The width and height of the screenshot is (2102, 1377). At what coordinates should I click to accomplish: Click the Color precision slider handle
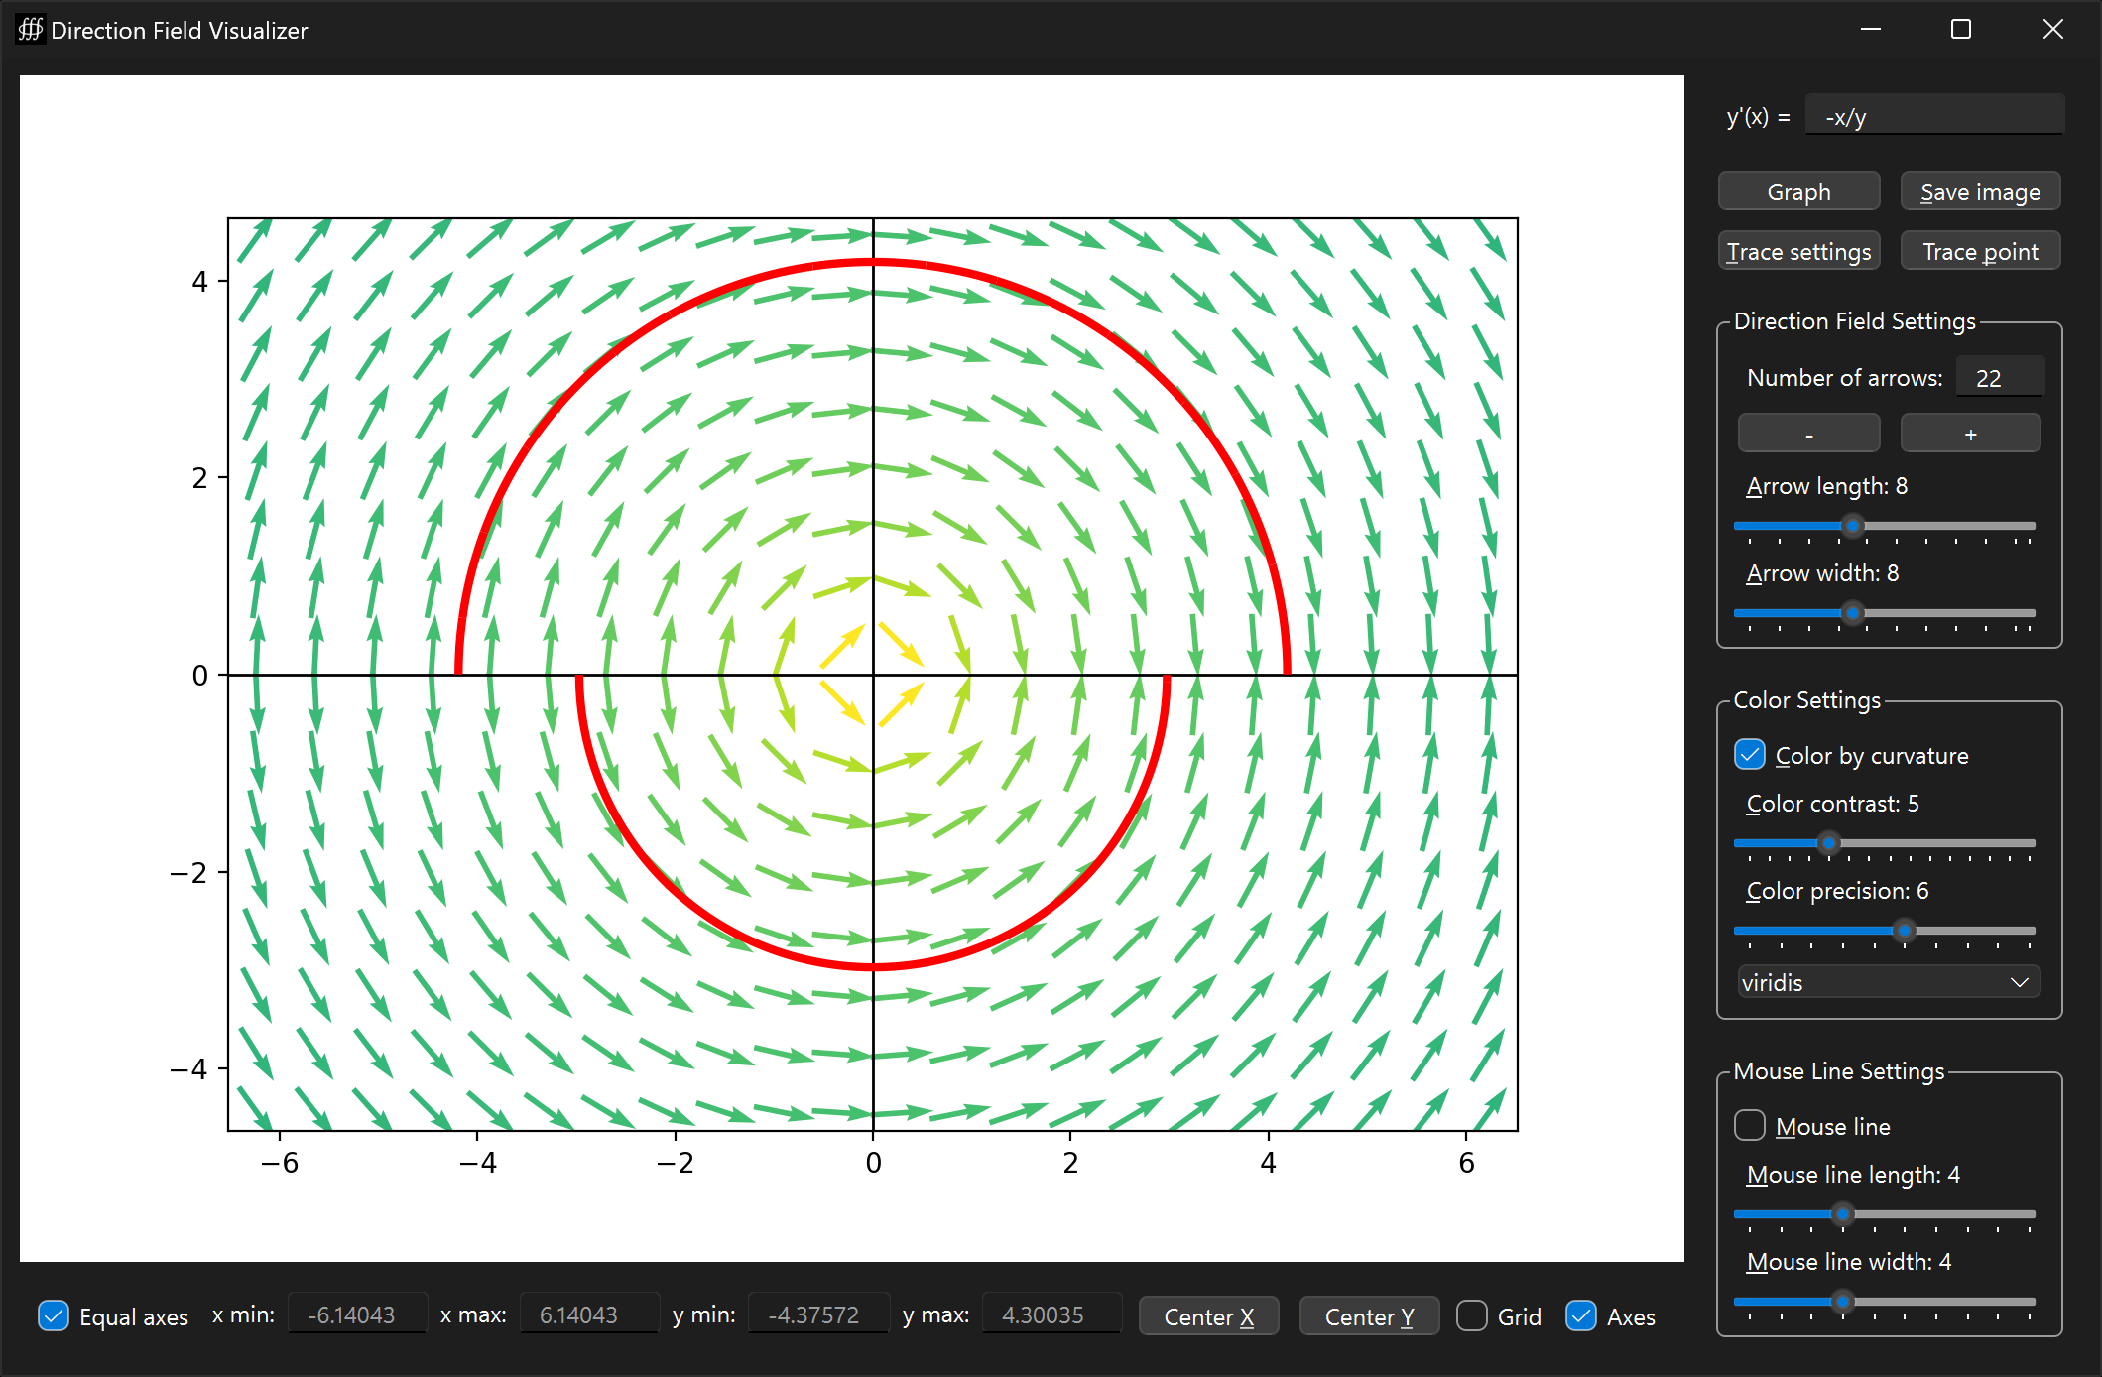(x=1904, y=931)
